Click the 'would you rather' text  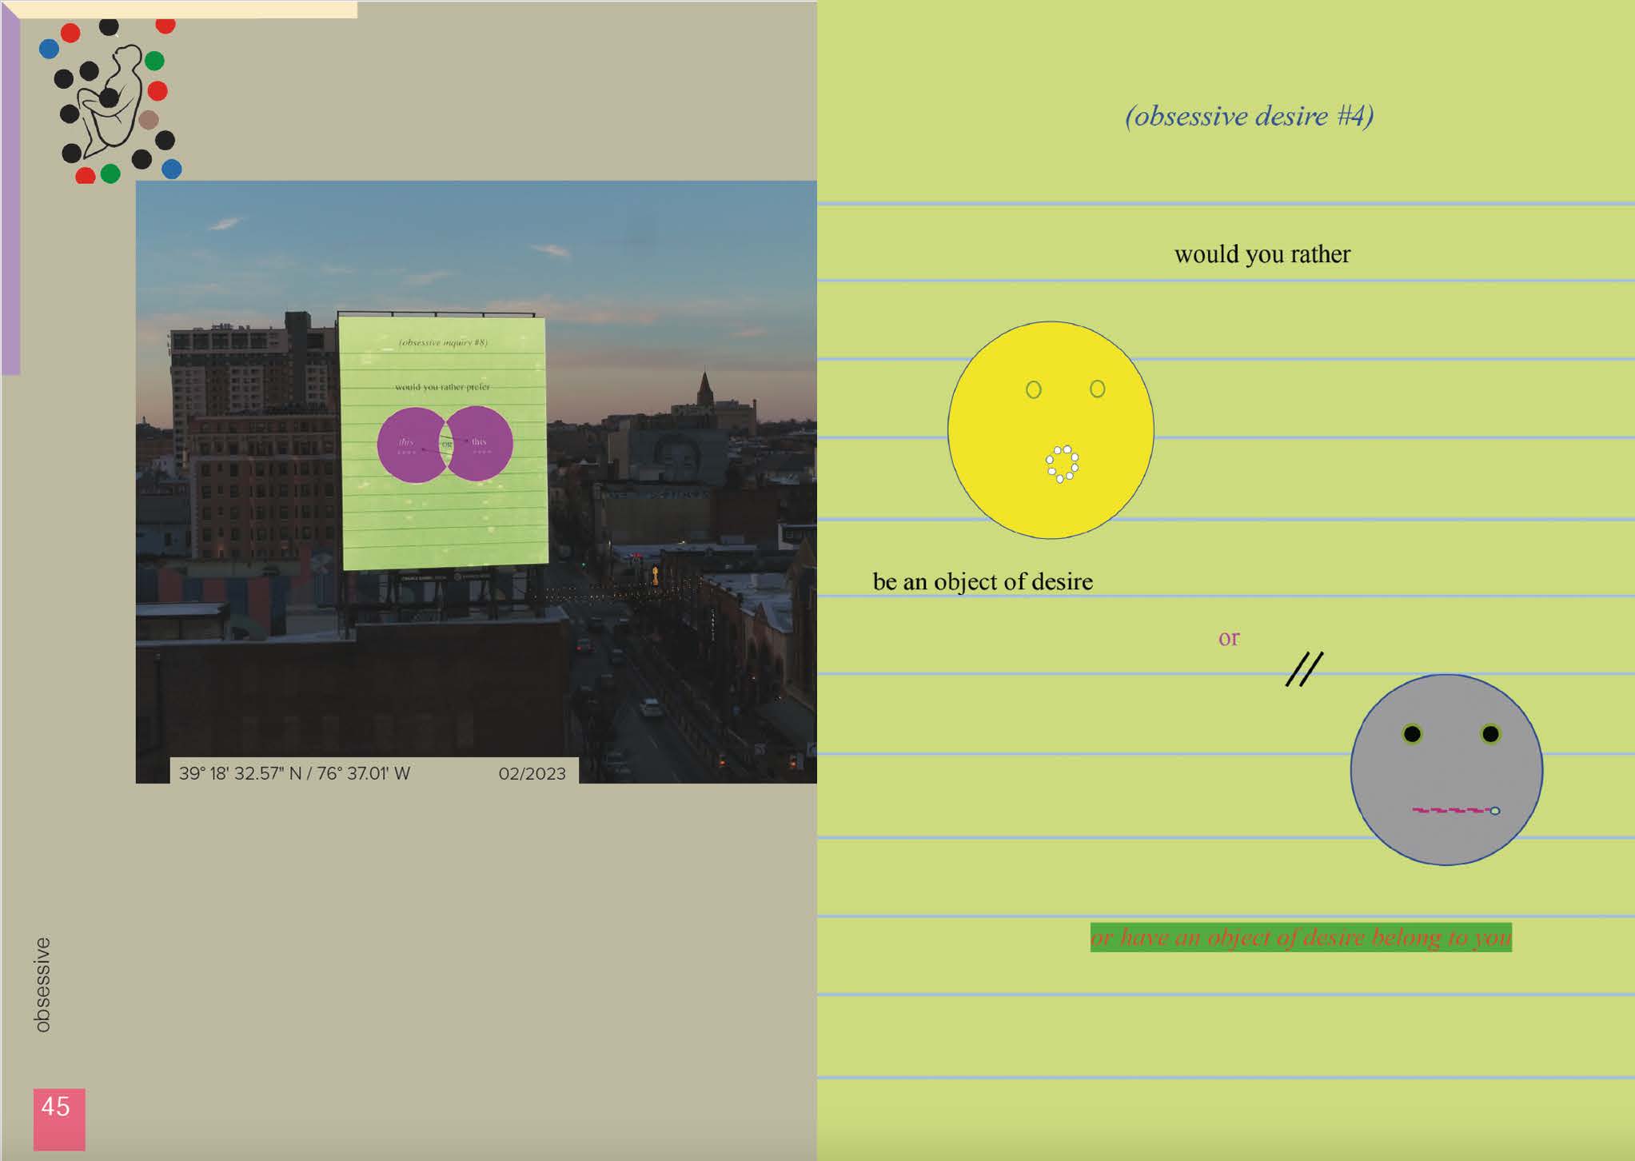[x=1262, y=254]
